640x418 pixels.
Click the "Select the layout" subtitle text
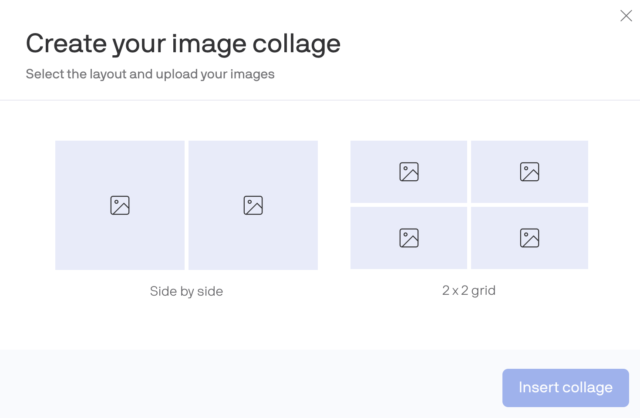[150, 74]
